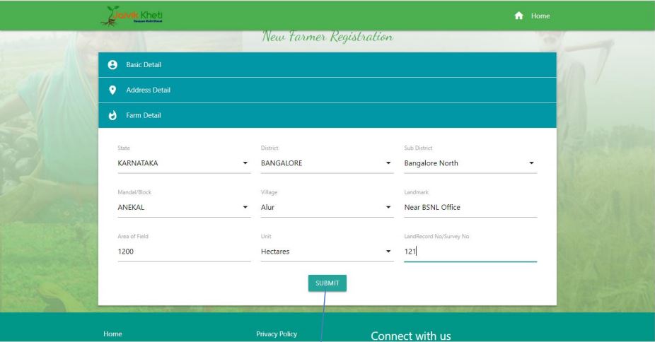This screenshot has height=342, width=655.
Task: Open the State dropdown showing KARNATAKA
Action: point(184,163)
